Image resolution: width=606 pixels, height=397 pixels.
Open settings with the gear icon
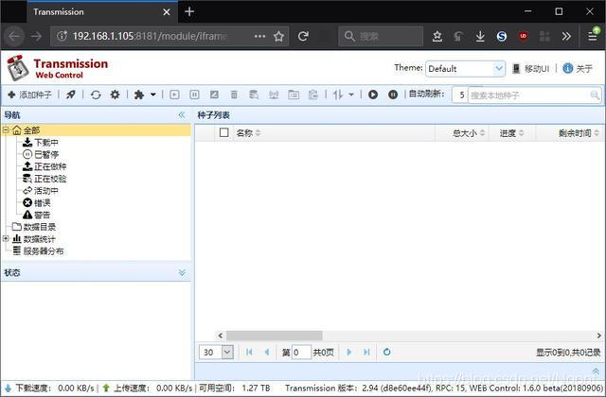coord(115,95)
